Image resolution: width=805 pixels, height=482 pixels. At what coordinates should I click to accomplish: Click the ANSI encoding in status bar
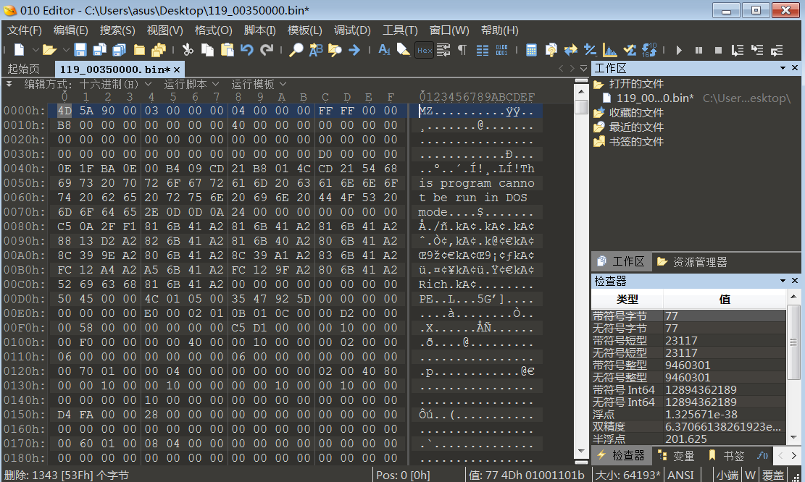[681, 475]
